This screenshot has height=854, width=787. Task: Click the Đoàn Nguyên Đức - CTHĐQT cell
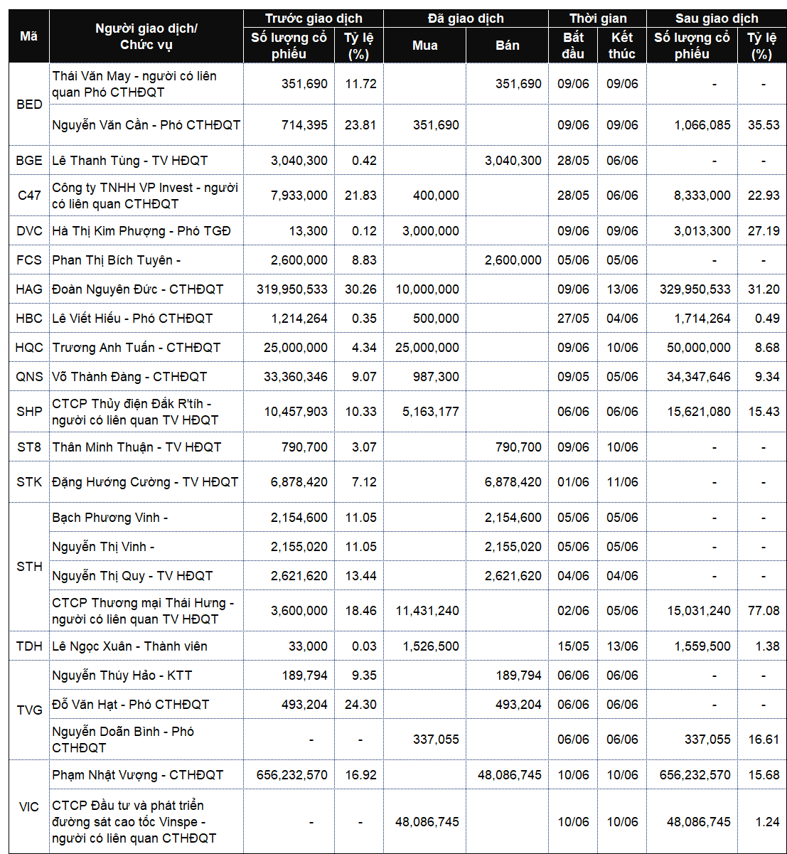coord(138,289)
